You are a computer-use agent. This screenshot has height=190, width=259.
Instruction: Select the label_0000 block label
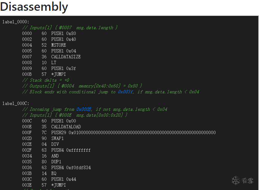[x=16, y=22]
